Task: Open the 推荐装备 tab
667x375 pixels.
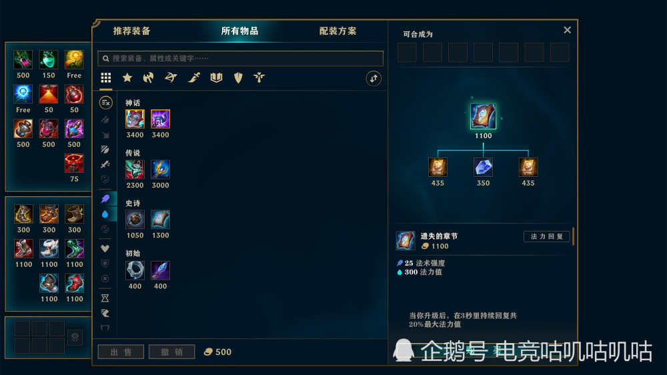Action: 132,31
